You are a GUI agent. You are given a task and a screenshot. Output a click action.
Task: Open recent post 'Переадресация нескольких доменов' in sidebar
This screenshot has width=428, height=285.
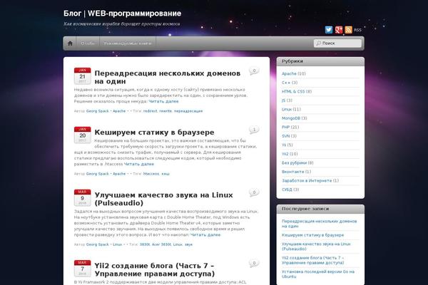point(320,224)
